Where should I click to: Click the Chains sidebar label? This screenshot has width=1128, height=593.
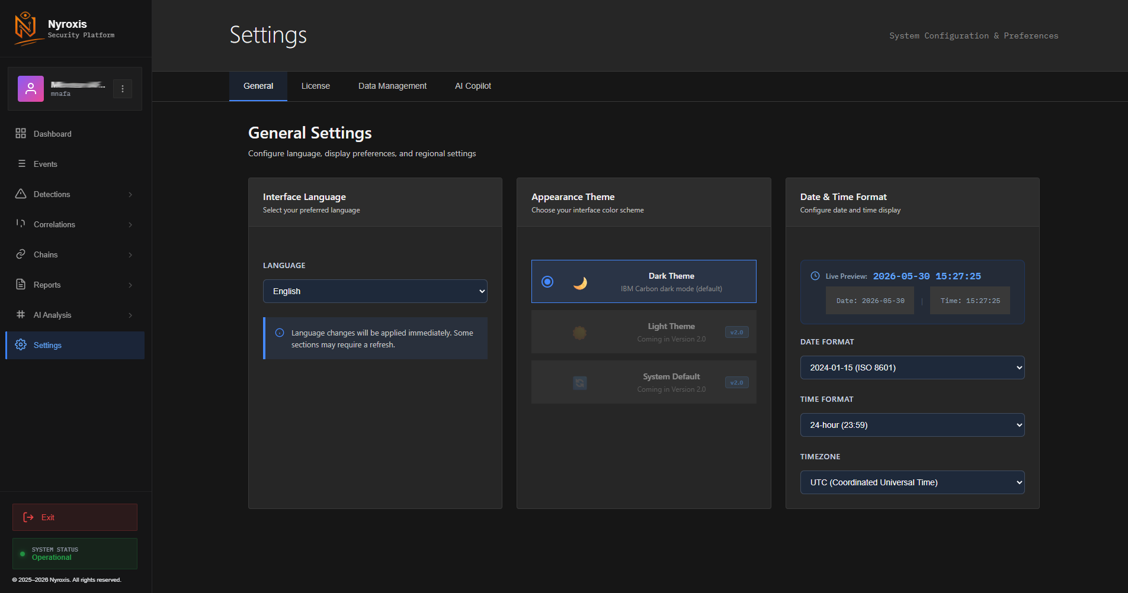[x=46, y=254]
